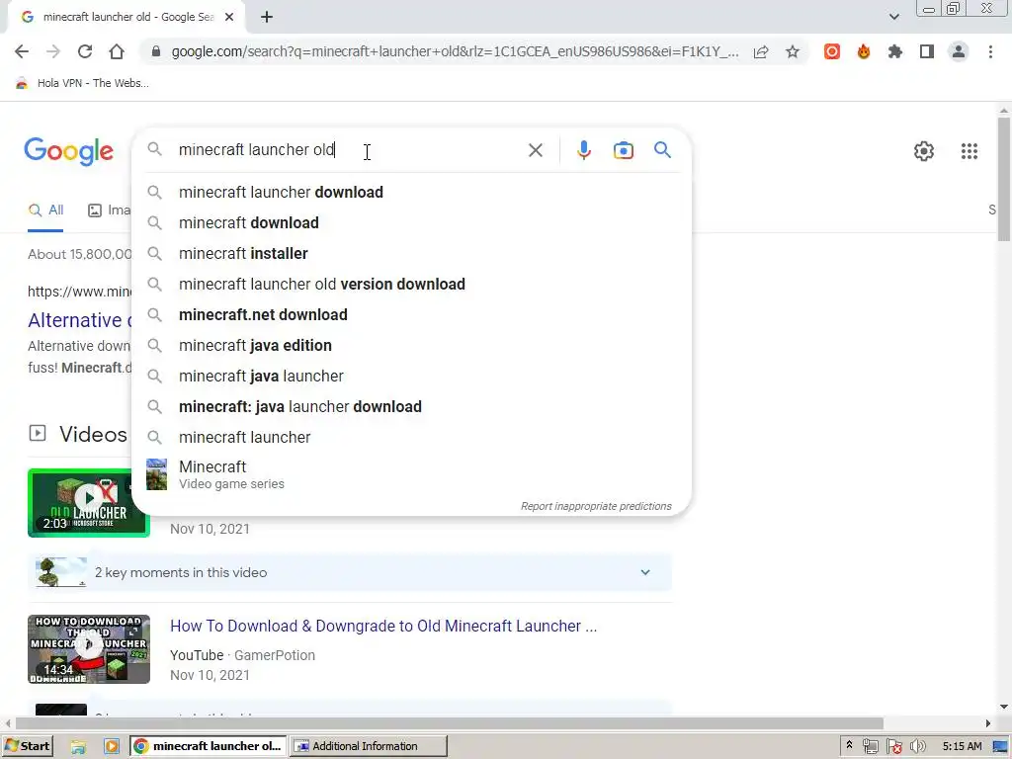This screenshot has width=1012, height=759.
Task: Bookmark this page with the star icon
Action: point(793,52)
